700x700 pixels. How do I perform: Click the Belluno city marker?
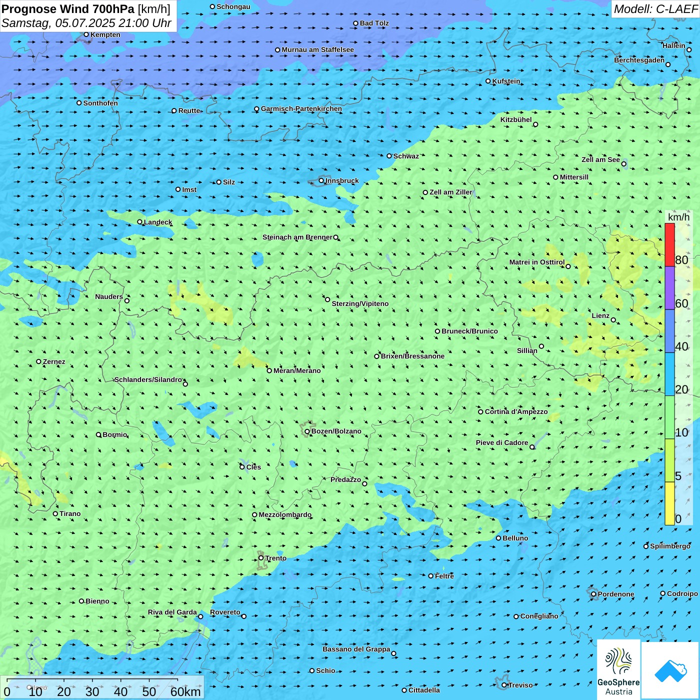pos(498,538)
